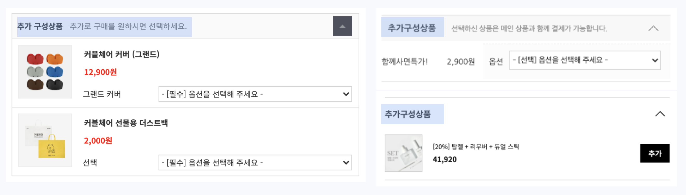Click the 함께사면특가! label
The height and width of the screenshot is (195, 686).
pos(404,62)
